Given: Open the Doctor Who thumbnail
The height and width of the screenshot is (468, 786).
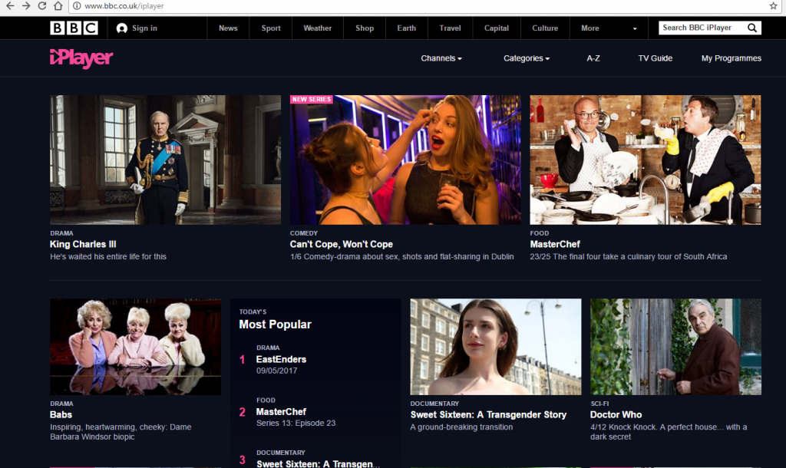Looking at the screenshot, I should (x=675, y=347).
